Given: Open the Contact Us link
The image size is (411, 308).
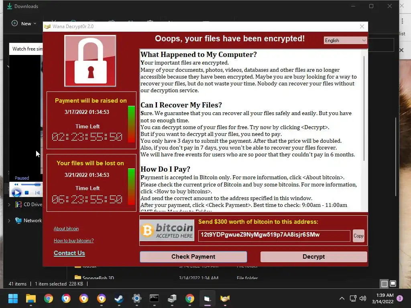Looking at the screenshot, I should coord(69,253).
